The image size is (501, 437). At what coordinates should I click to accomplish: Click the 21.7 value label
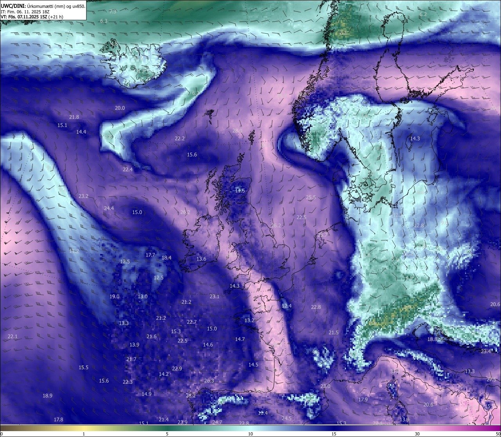click(132, 359)
